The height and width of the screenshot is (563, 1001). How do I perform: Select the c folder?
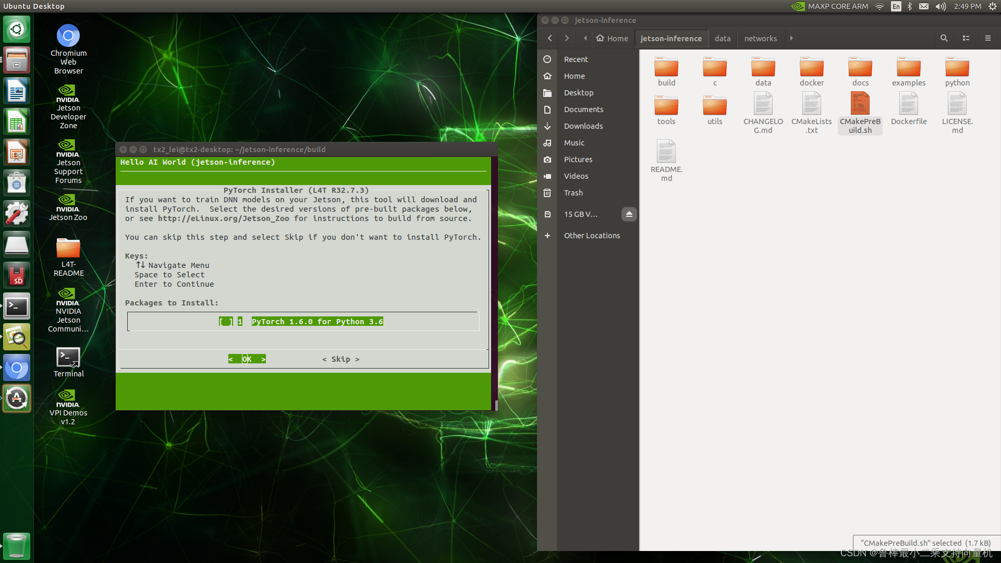(715, 72)
